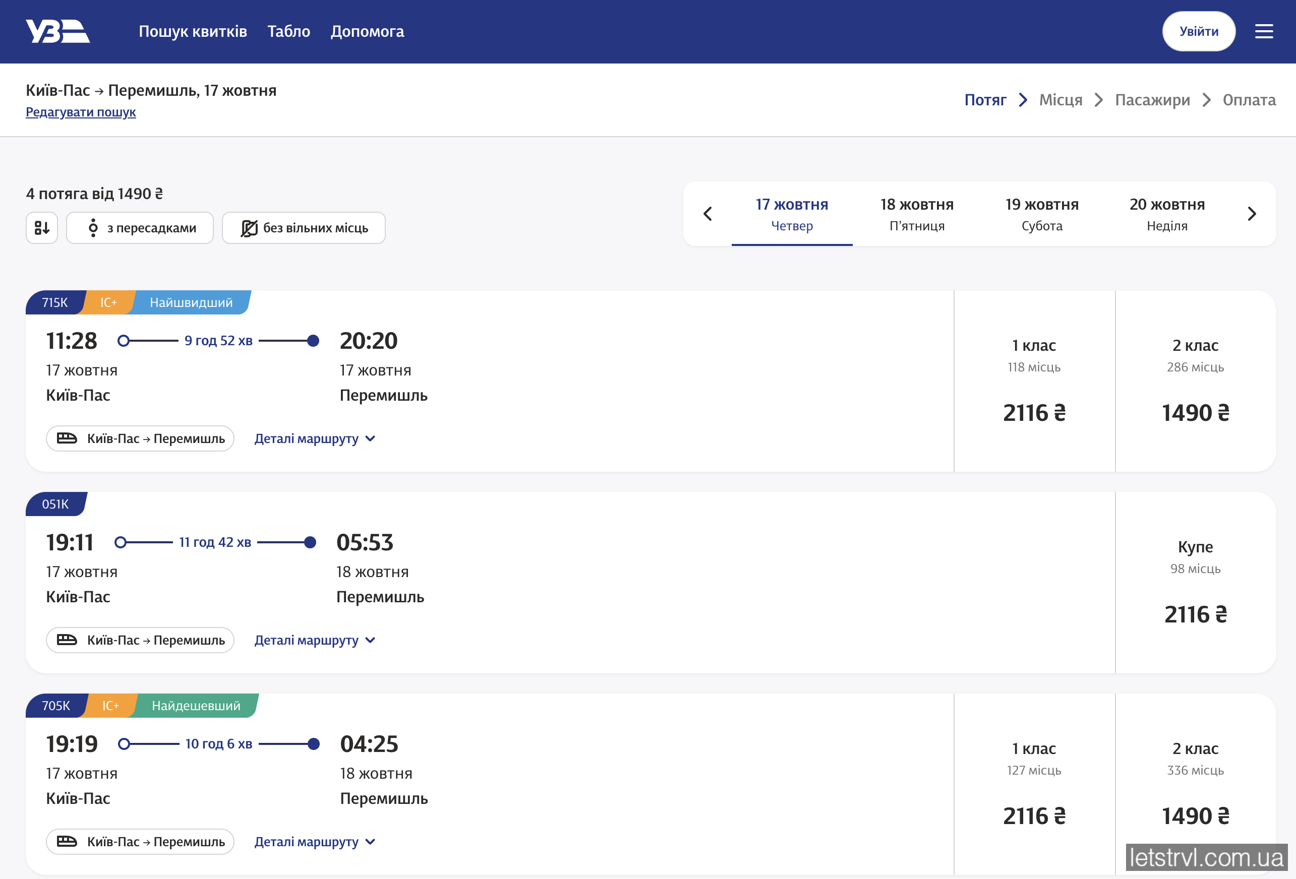Select the '17 жовтня Четвер' date tab
1296x879 pixels.
tap(792, 214)
